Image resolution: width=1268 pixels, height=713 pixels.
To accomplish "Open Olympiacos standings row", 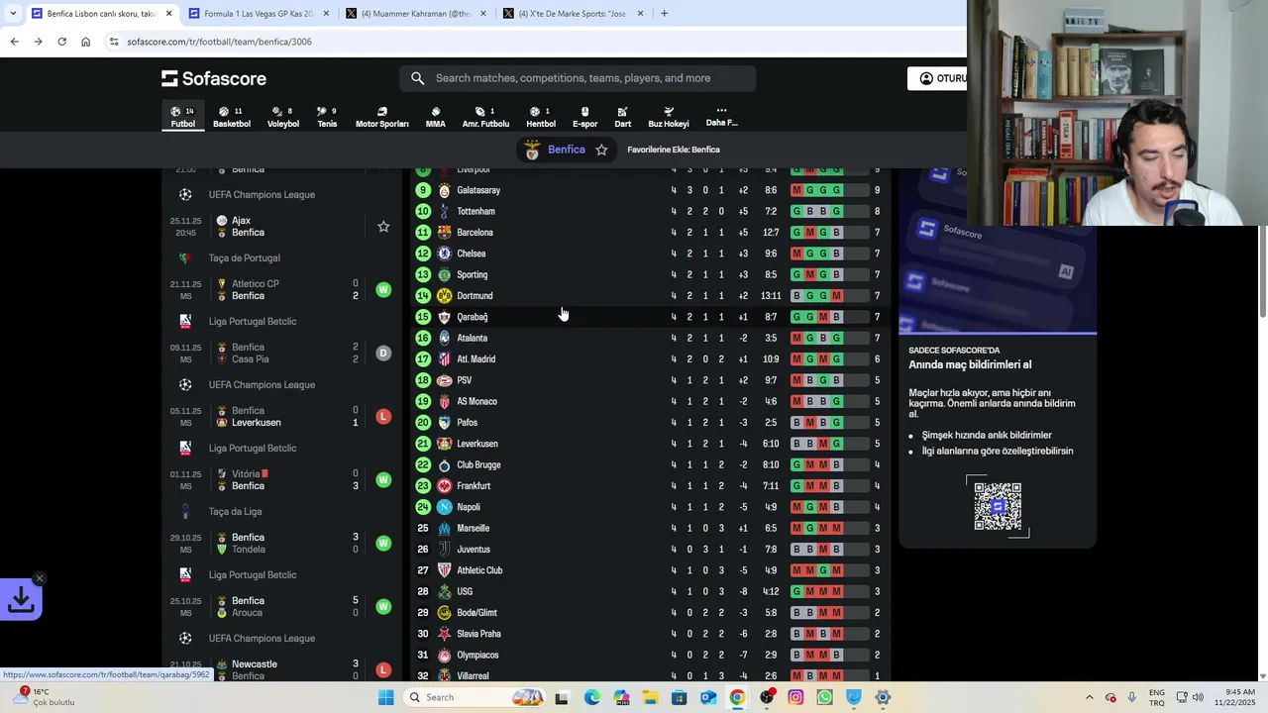I will point(650,655).
